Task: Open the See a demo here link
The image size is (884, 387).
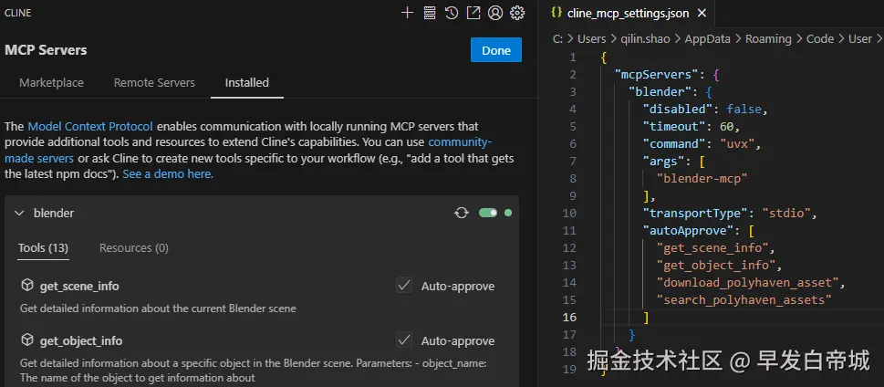Action: pos(168,173)
